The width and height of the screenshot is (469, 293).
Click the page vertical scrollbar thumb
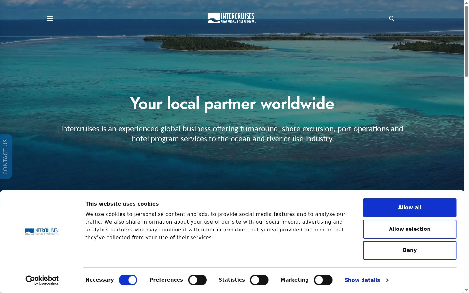pyautogui.click(x=466, y=41)
